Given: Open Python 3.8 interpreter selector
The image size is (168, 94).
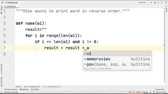Looking at the screenshot, I should [161, 92].
